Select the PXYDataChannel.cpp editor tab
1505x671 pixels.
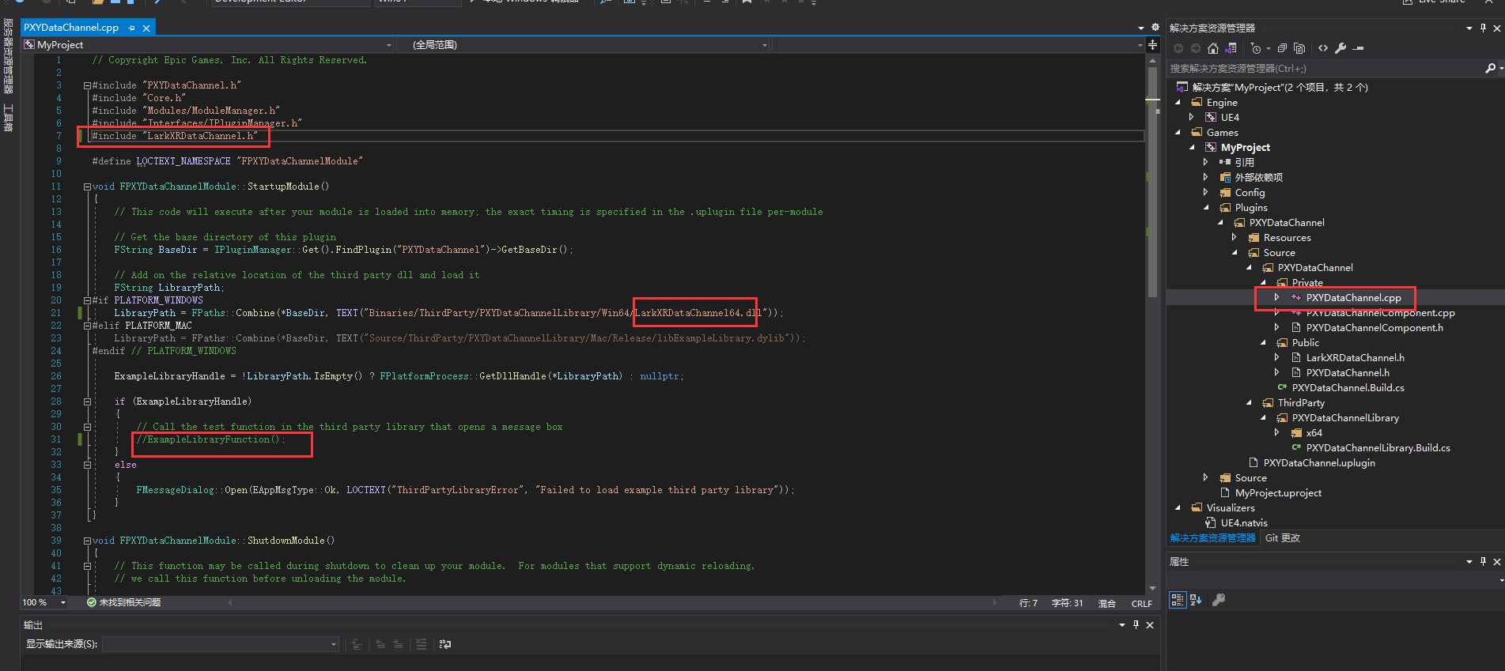(71, 28)
